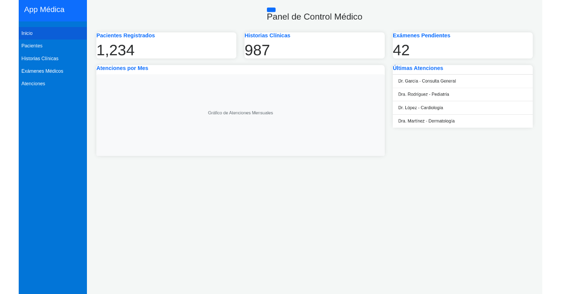Open Dra. Rodríguez - Pediatría record

coord(424,94)
